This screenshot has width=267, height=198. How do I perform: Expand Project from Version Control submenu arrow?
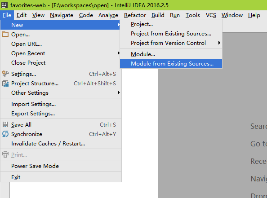[219, 43]
